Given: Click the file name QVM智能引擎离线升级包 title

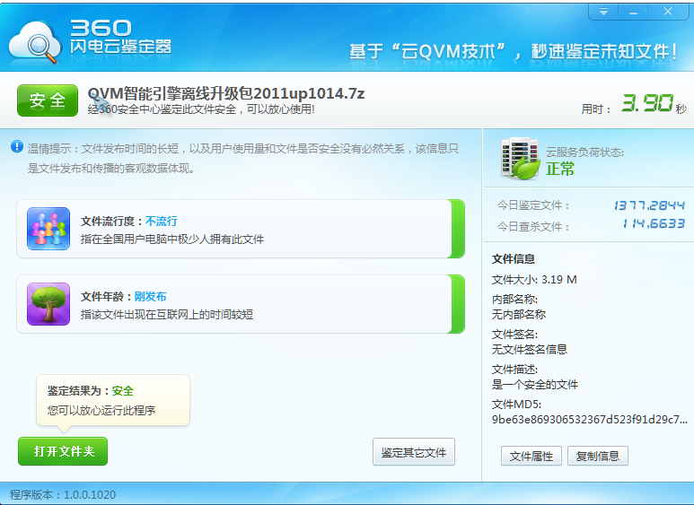Looking at the screenshot, I should (x=225, y=93).
